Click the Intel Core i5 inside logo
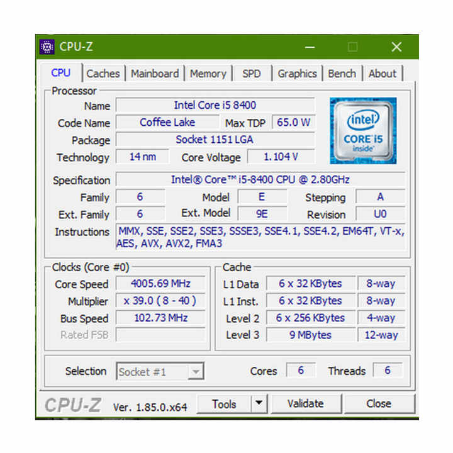 point(363,131)
